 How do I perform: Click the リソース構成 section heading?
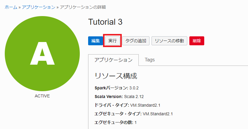[116, 76]
